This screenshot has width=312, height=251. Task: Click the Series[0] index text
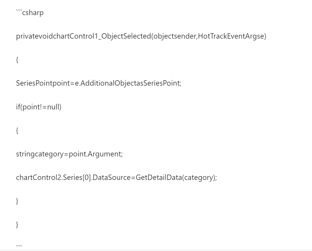click(76, 177)
